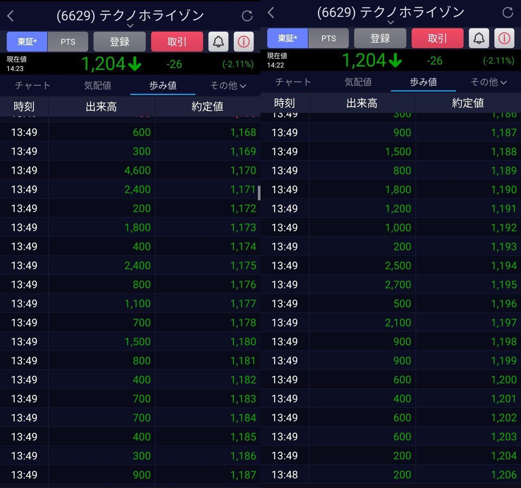The width and height of the screenshot is (521, 488).
Task: Select the 2,500 volume cell
Action: [x=362, y=266]
